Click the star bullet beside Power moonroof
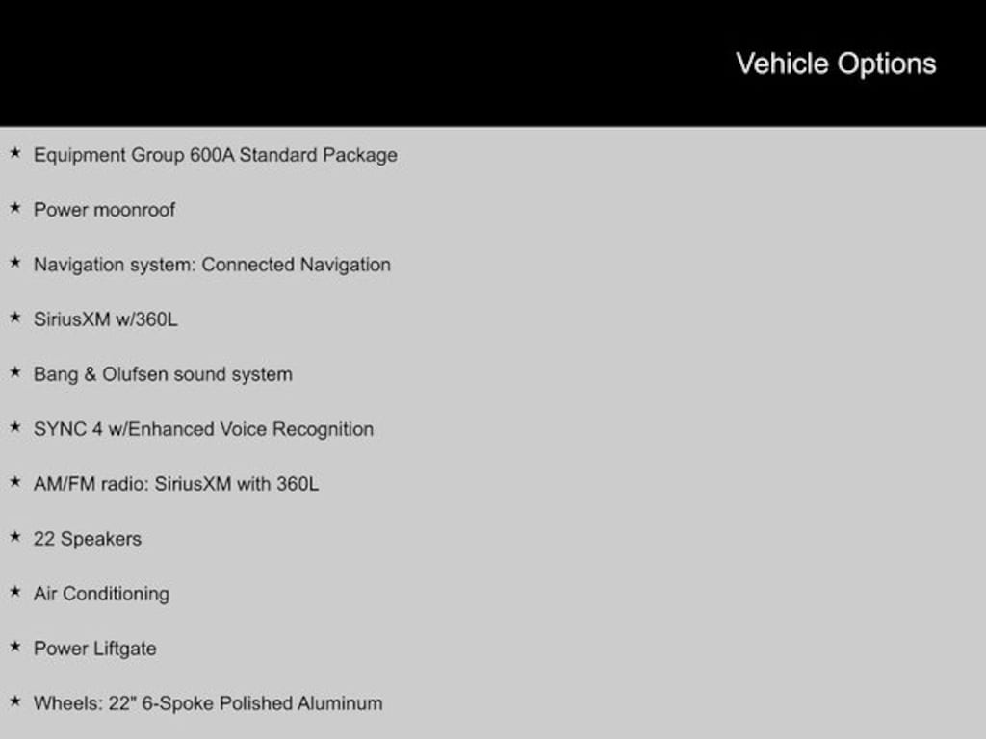 click(x=14, y=208)
